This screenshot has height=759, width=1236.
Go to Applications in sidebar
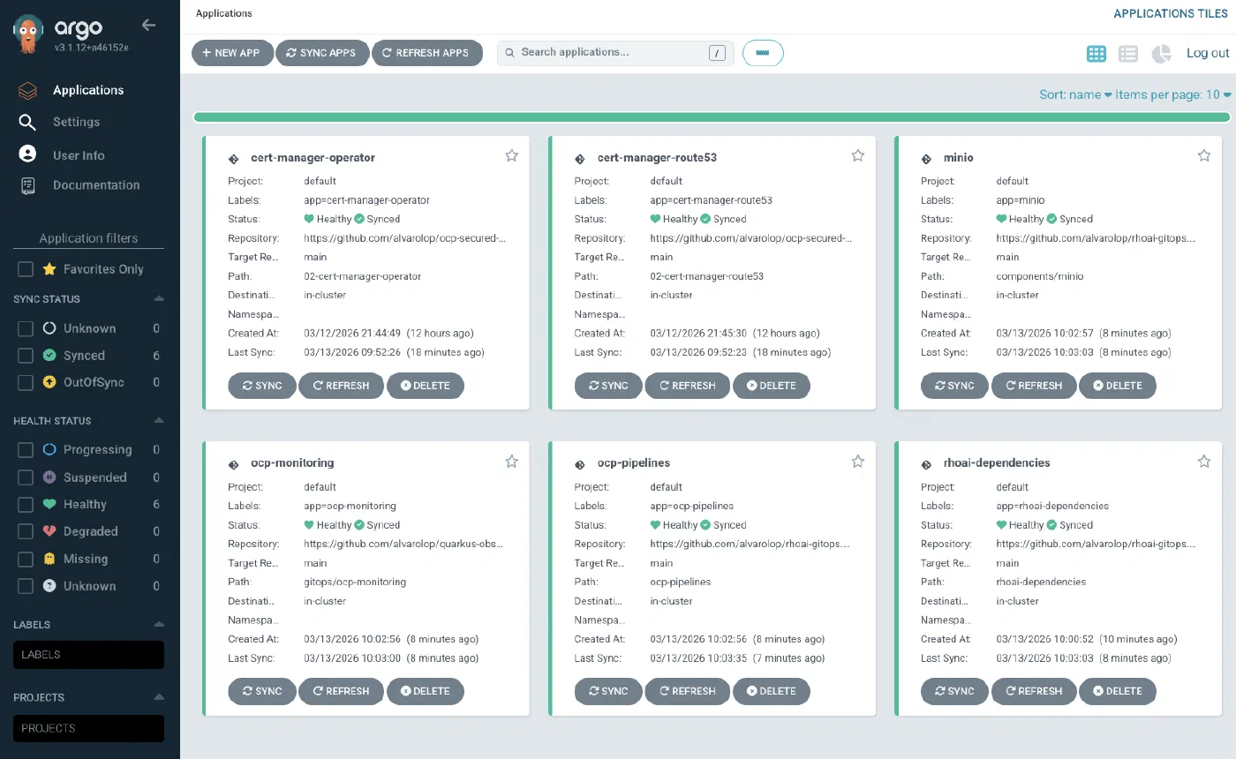point(88,90)
